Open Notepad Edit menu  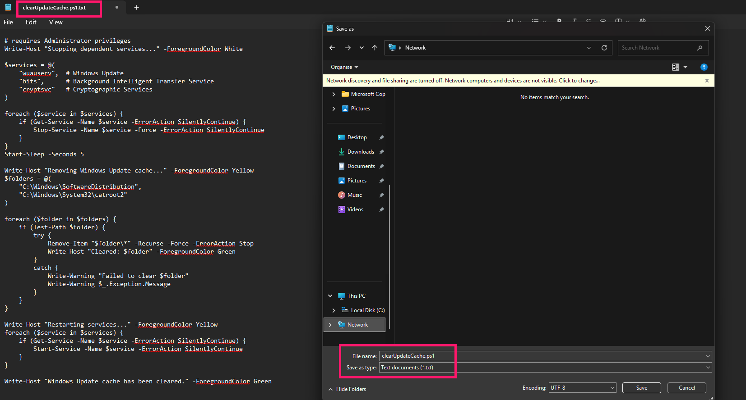[31, 22]
